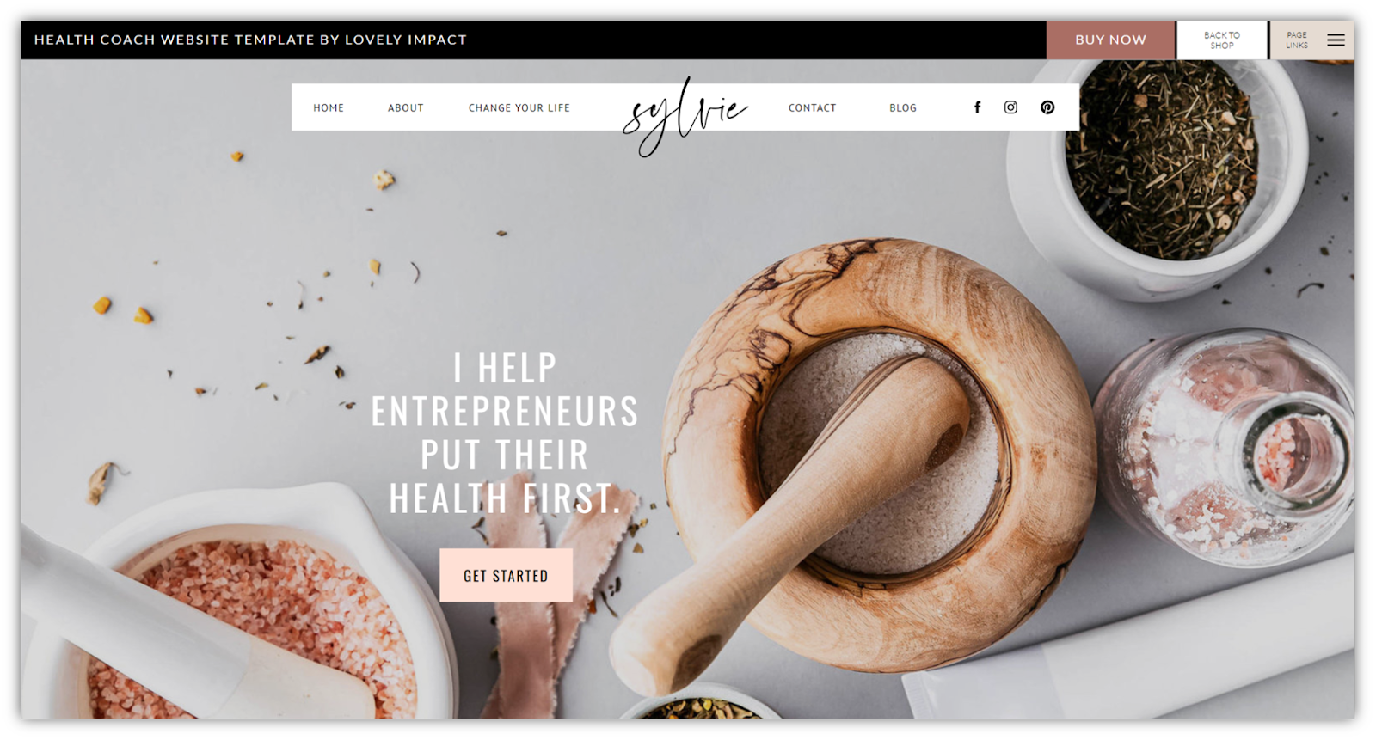Click the sylvie script logo

(685, 116)
